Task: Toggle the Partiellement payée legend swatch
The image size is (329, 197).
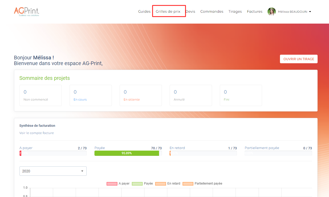Action: [188, 184]
